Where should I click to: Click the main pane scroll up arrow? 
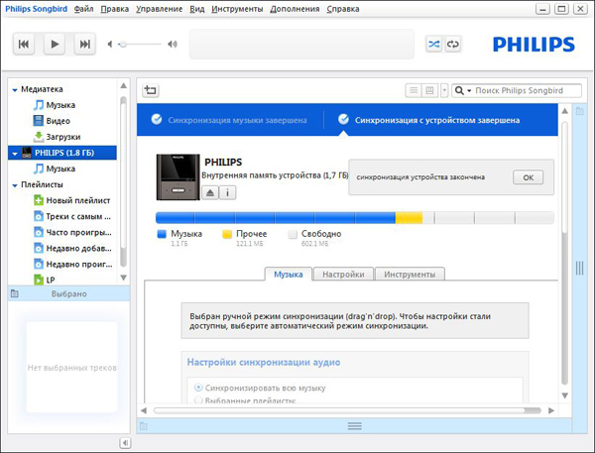point(564,111)
